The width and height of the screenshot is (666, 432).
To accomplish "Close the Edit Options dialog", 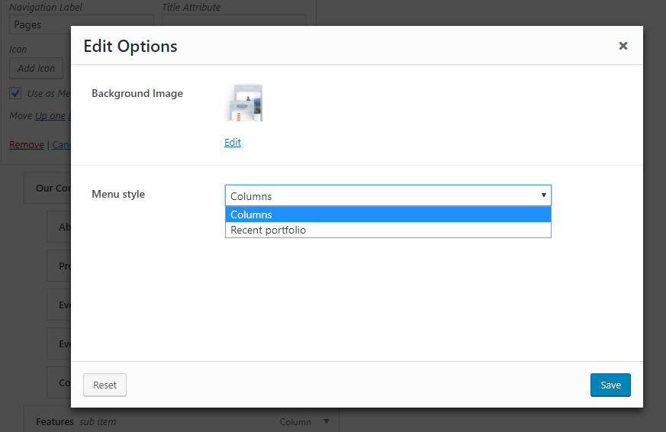I will (623, 46).
